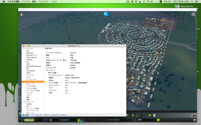Open the ファイル menu

point(26,1)
